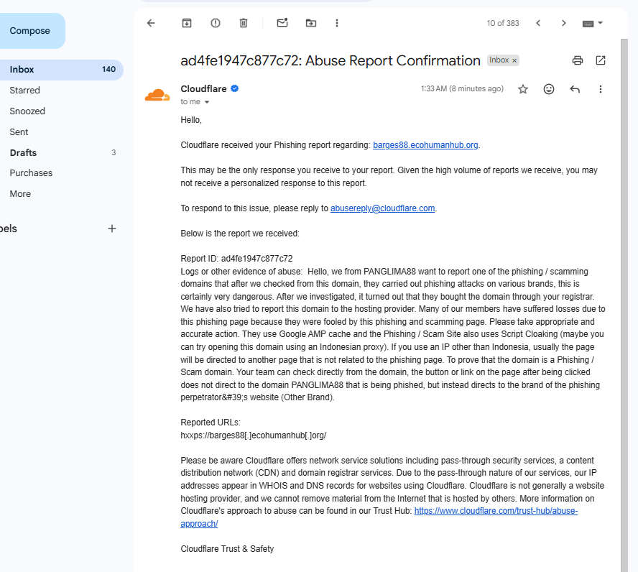This screenshot has height=572, width=638.
Task: Delete this email with trash icon
Action: point(244,23)
